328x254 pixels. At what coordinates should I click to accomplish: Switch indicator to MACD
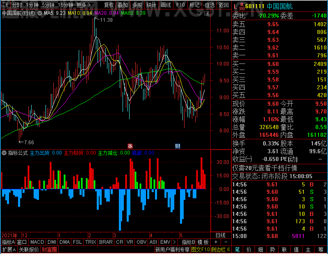pyautogui.click(x=37, y=242)
